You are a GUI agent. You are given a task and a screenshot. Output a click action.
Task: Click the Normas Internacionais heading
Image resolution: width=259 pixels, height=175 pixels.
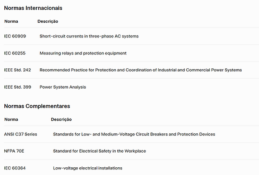[33, 8]
